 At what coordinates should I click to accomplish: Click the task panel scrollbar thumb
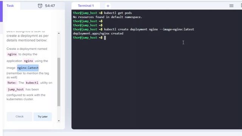[x=59, y=82]
